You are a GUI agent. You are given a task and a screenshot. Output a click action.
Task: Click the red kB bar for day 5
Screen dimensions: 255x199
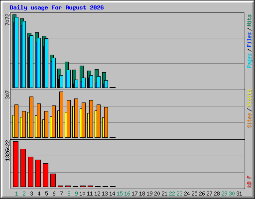tap(45, 175)
